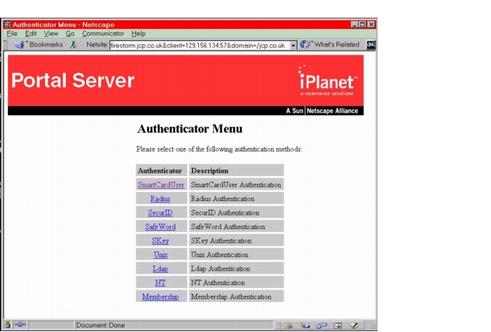Click the Netscape window title icon

click(7, 24)
